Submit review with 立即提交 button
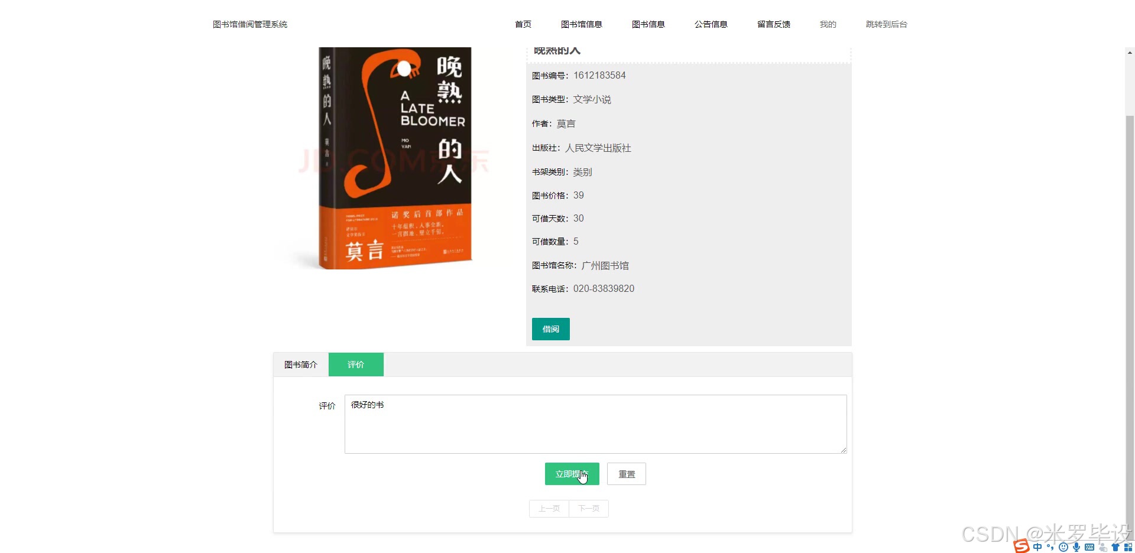1135x553 pixels. pos(572,474)
